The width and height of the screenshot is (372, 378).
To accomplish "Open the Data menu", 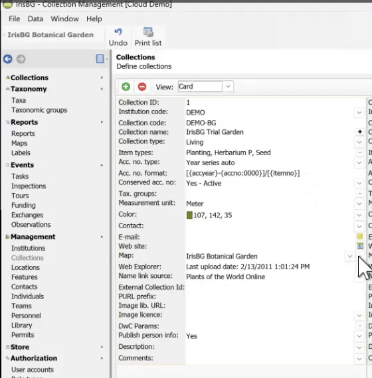I will click(x=35, y=19).
